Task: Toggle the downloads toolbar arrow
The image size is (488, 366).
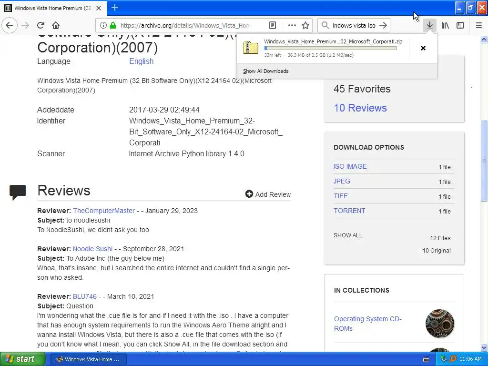Action: tap(430, 25)
